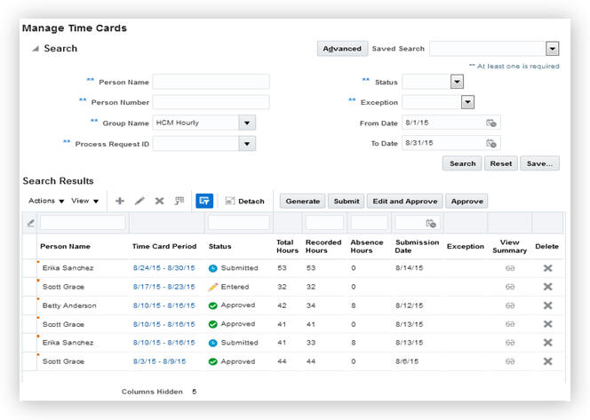
Task: Delete Scott Grace's 8/3/15 time card
Action: coord(547,361)
